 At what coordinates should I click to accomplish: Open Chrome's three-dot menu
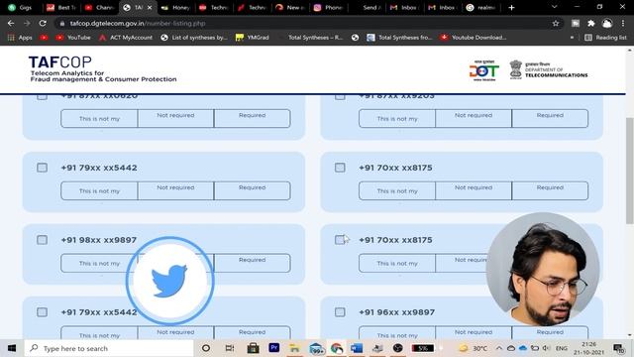(x=623, y=24)
